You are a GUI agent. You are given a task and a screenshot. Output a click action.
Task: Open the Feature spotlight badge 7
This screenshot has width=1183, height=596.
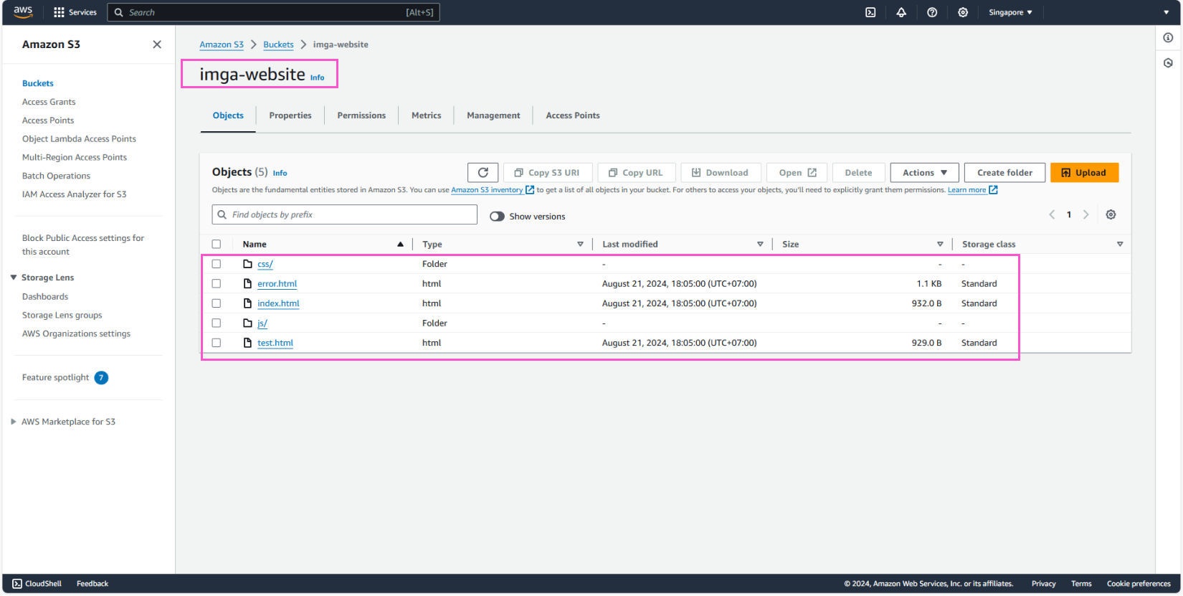pos(101,378)
